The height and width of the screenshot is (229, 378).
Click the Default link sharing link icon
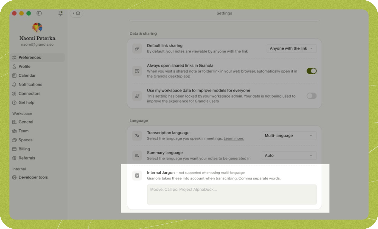point(137,49)
